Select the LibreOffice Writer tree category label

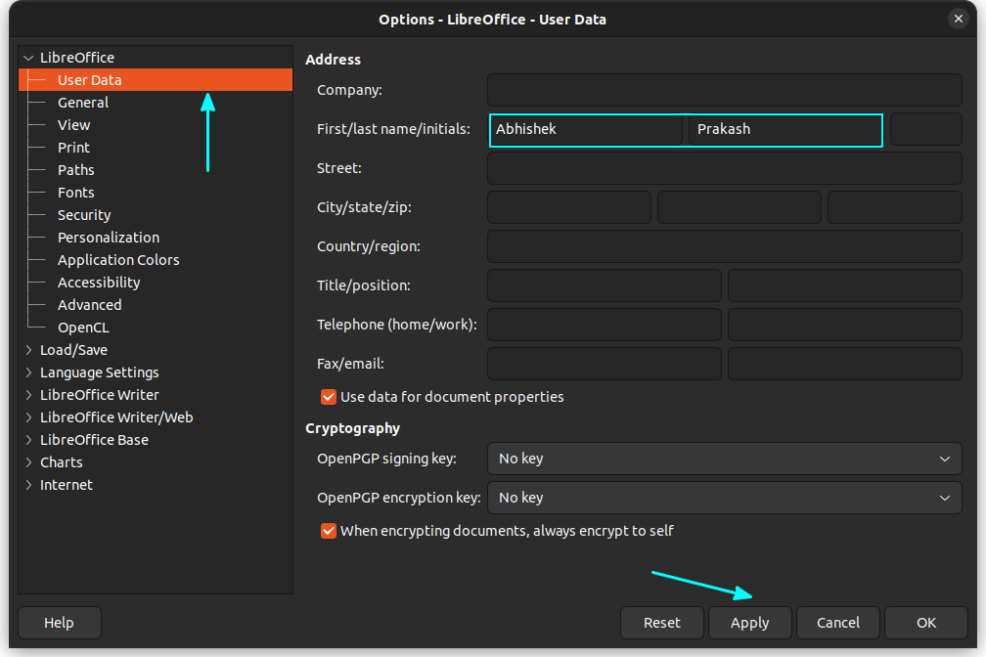tap(100, 395)
